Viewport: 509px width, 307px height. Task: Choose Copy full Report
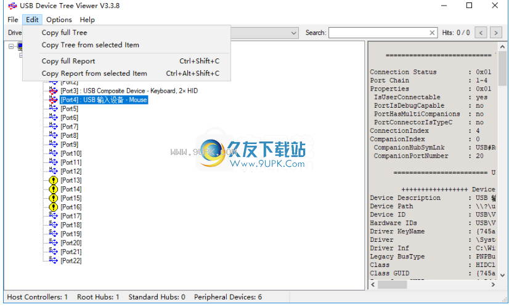pyautogui.click(x=126, y=61)
